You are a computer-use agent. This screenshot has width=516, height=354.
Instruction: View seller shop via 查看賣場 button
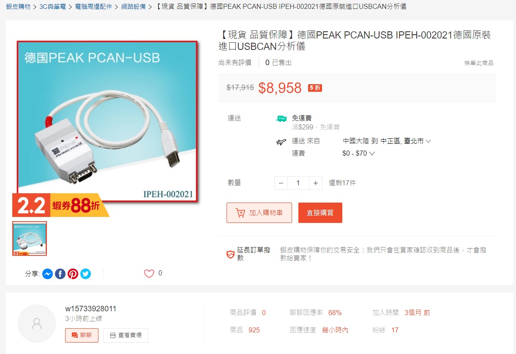[126, 335]
